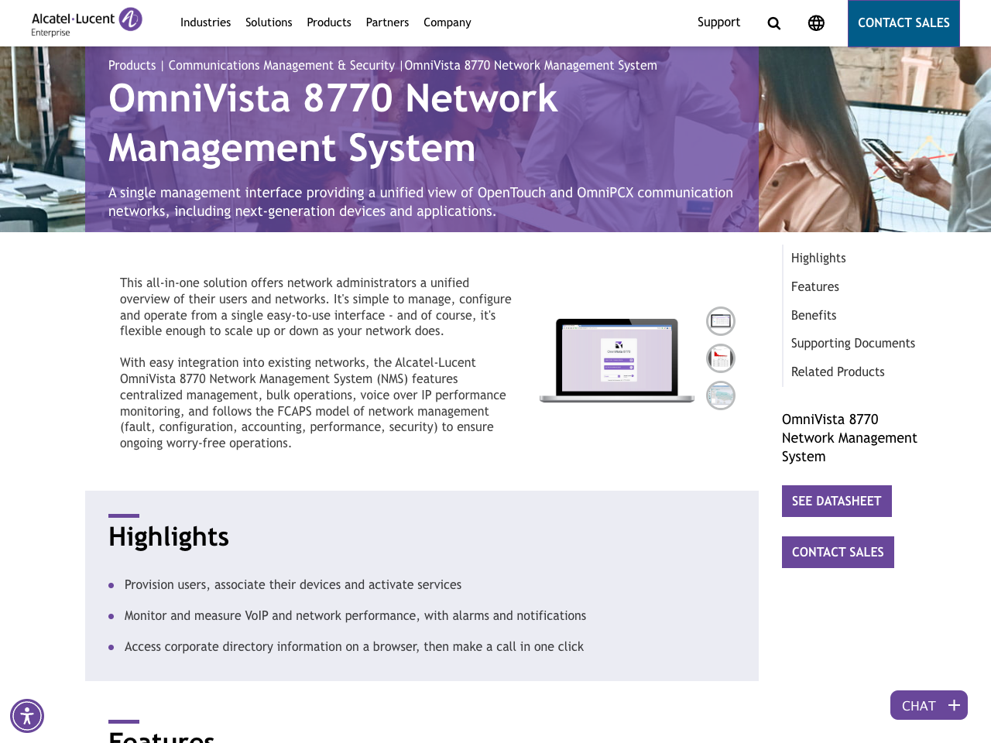Follow OmniVista 8770 Network Management System breadcrumb
This screenshot has height=743, width=991.
[x=530, y=66]
